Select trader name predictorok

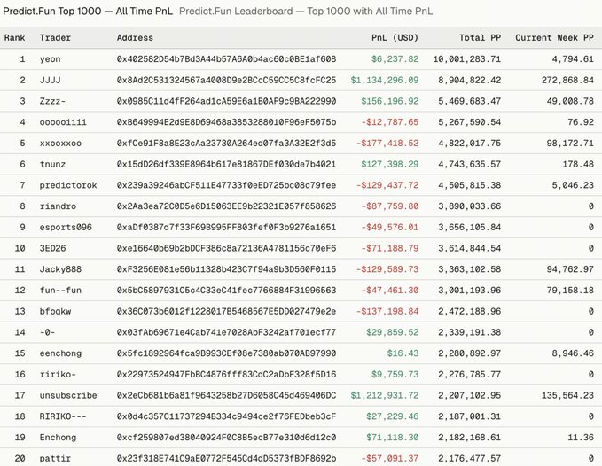click(x=68, y=185)
